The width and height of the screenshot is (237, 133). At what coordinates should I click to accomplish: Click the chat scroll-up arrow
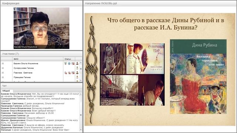81,94
